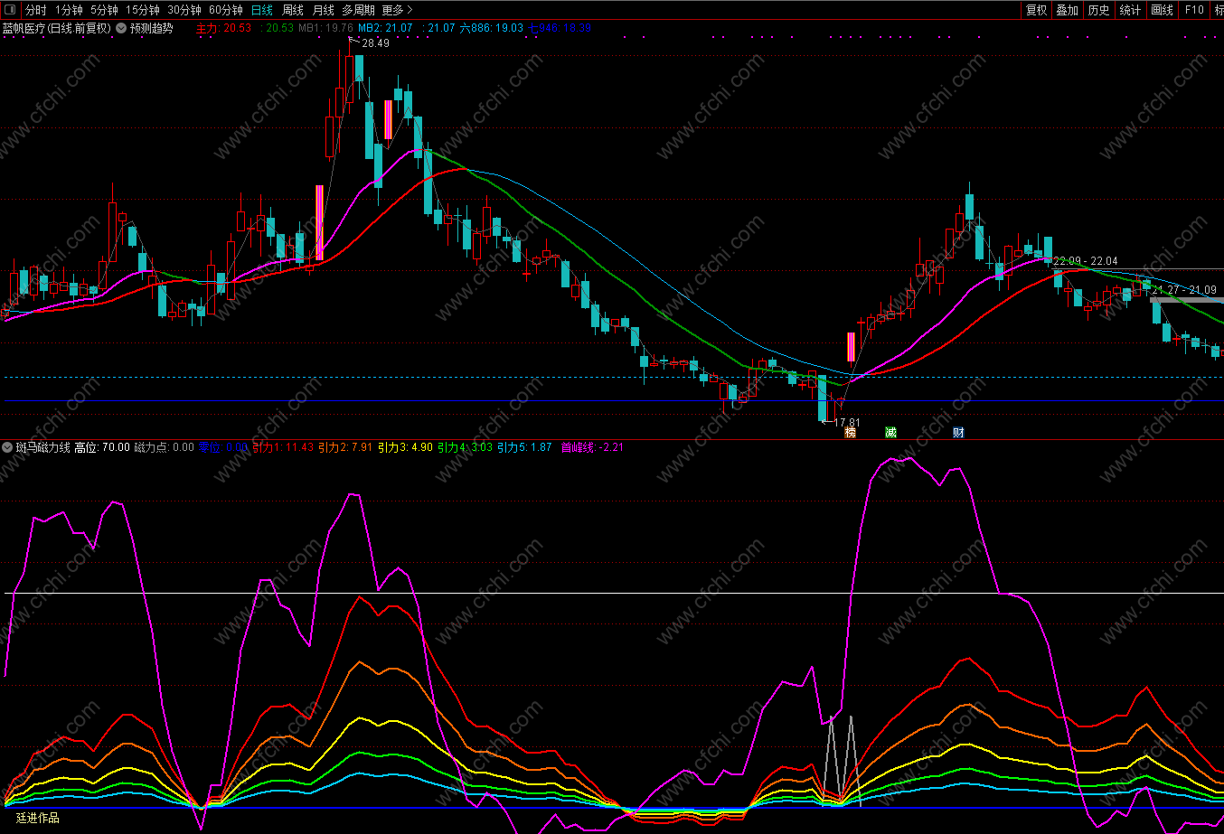
Task: Switch to 月线 monthly chart
Action: (x=323, y=10)
